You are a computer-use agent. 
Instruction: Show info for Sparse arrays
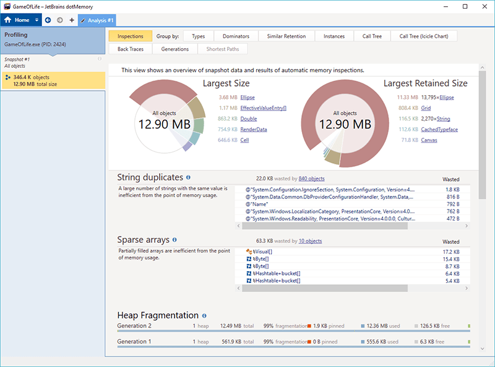tap(174, 240)
